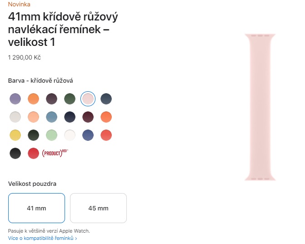Choose the forest green swatch beside chalk pink

click(70, 99)
